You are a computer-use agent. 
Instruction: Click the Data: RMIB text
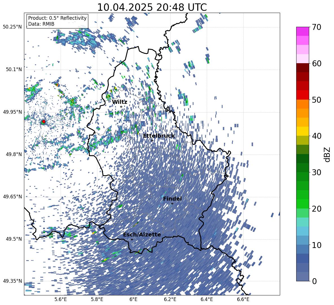pyautogui.click(x=41, y=24)
